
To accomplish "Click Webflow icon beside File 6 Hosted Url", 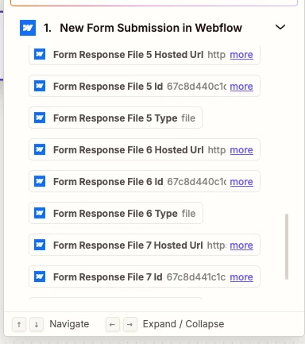I will click(40, 149).
